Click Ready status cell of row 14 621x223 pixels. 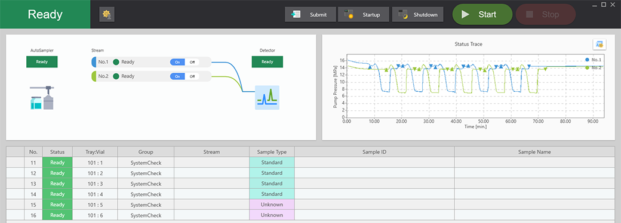tap(57, 194)
